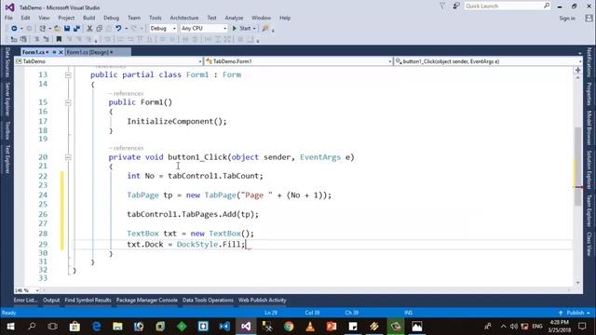Click the Sign in link
Image resolution: width=596 pixels, height=335 pixels.
567,19
